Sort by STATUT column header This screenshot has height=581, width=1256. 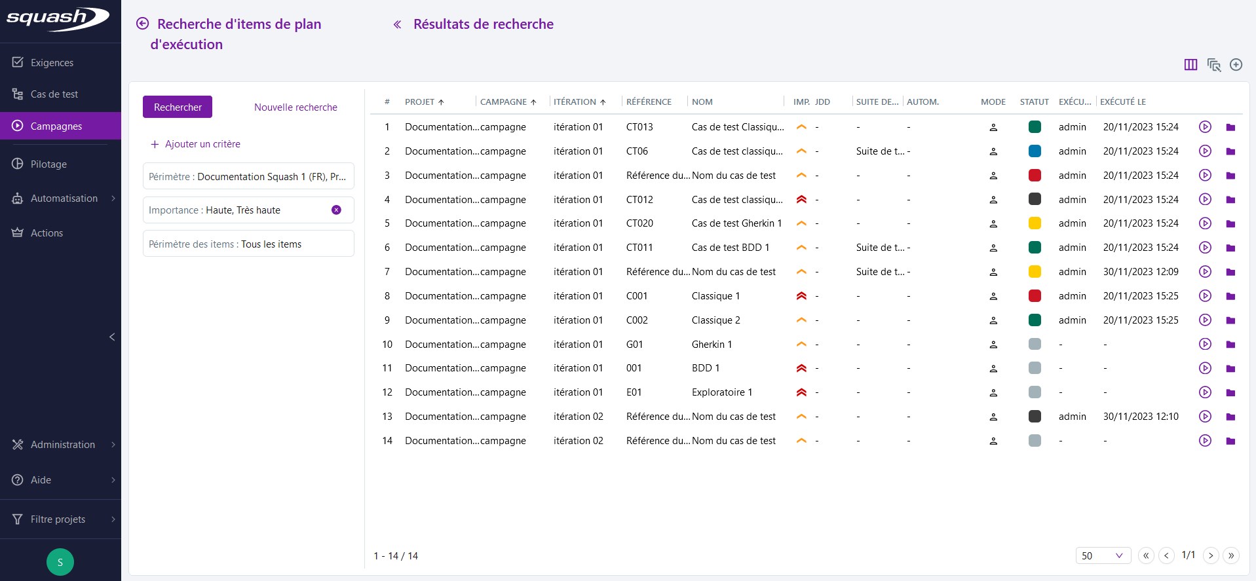[1035, 102]
